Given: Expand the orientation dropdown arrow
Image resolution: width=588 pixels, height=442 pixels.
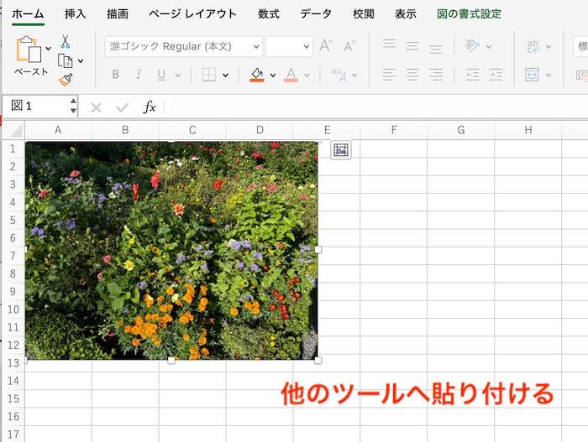Looking at the screenshot, I should [x=489, y=47].
